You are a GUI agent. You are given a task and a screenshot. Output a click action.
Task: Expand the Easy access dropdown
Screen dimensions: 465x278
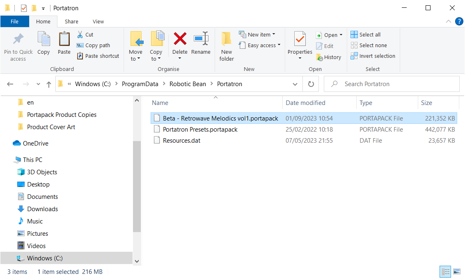coord(279,46)
